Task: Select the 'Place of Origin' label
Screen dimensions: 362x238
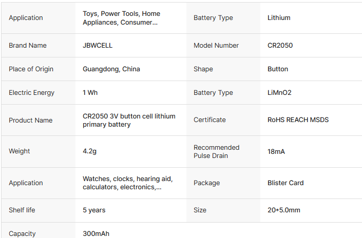Action: pyautogui.click(x=31, y=69)
